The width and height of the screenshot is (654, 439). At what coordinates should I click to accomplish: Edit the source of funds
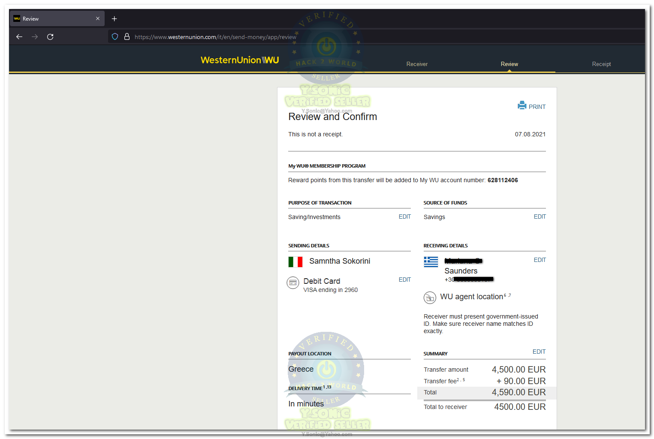click(x=540, y=217)
